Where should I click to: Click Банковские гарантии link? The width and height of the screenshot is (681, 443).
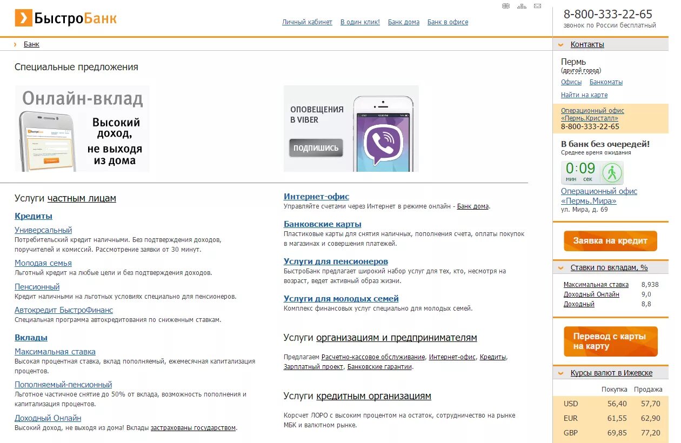click(379, 367)
